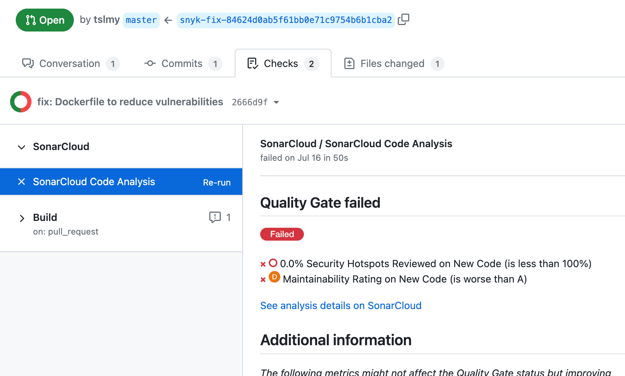Viewport: 625px width, 376px height.
Task: Click the speech bubble icon on Conversation tab
Action: coord(28,63)
